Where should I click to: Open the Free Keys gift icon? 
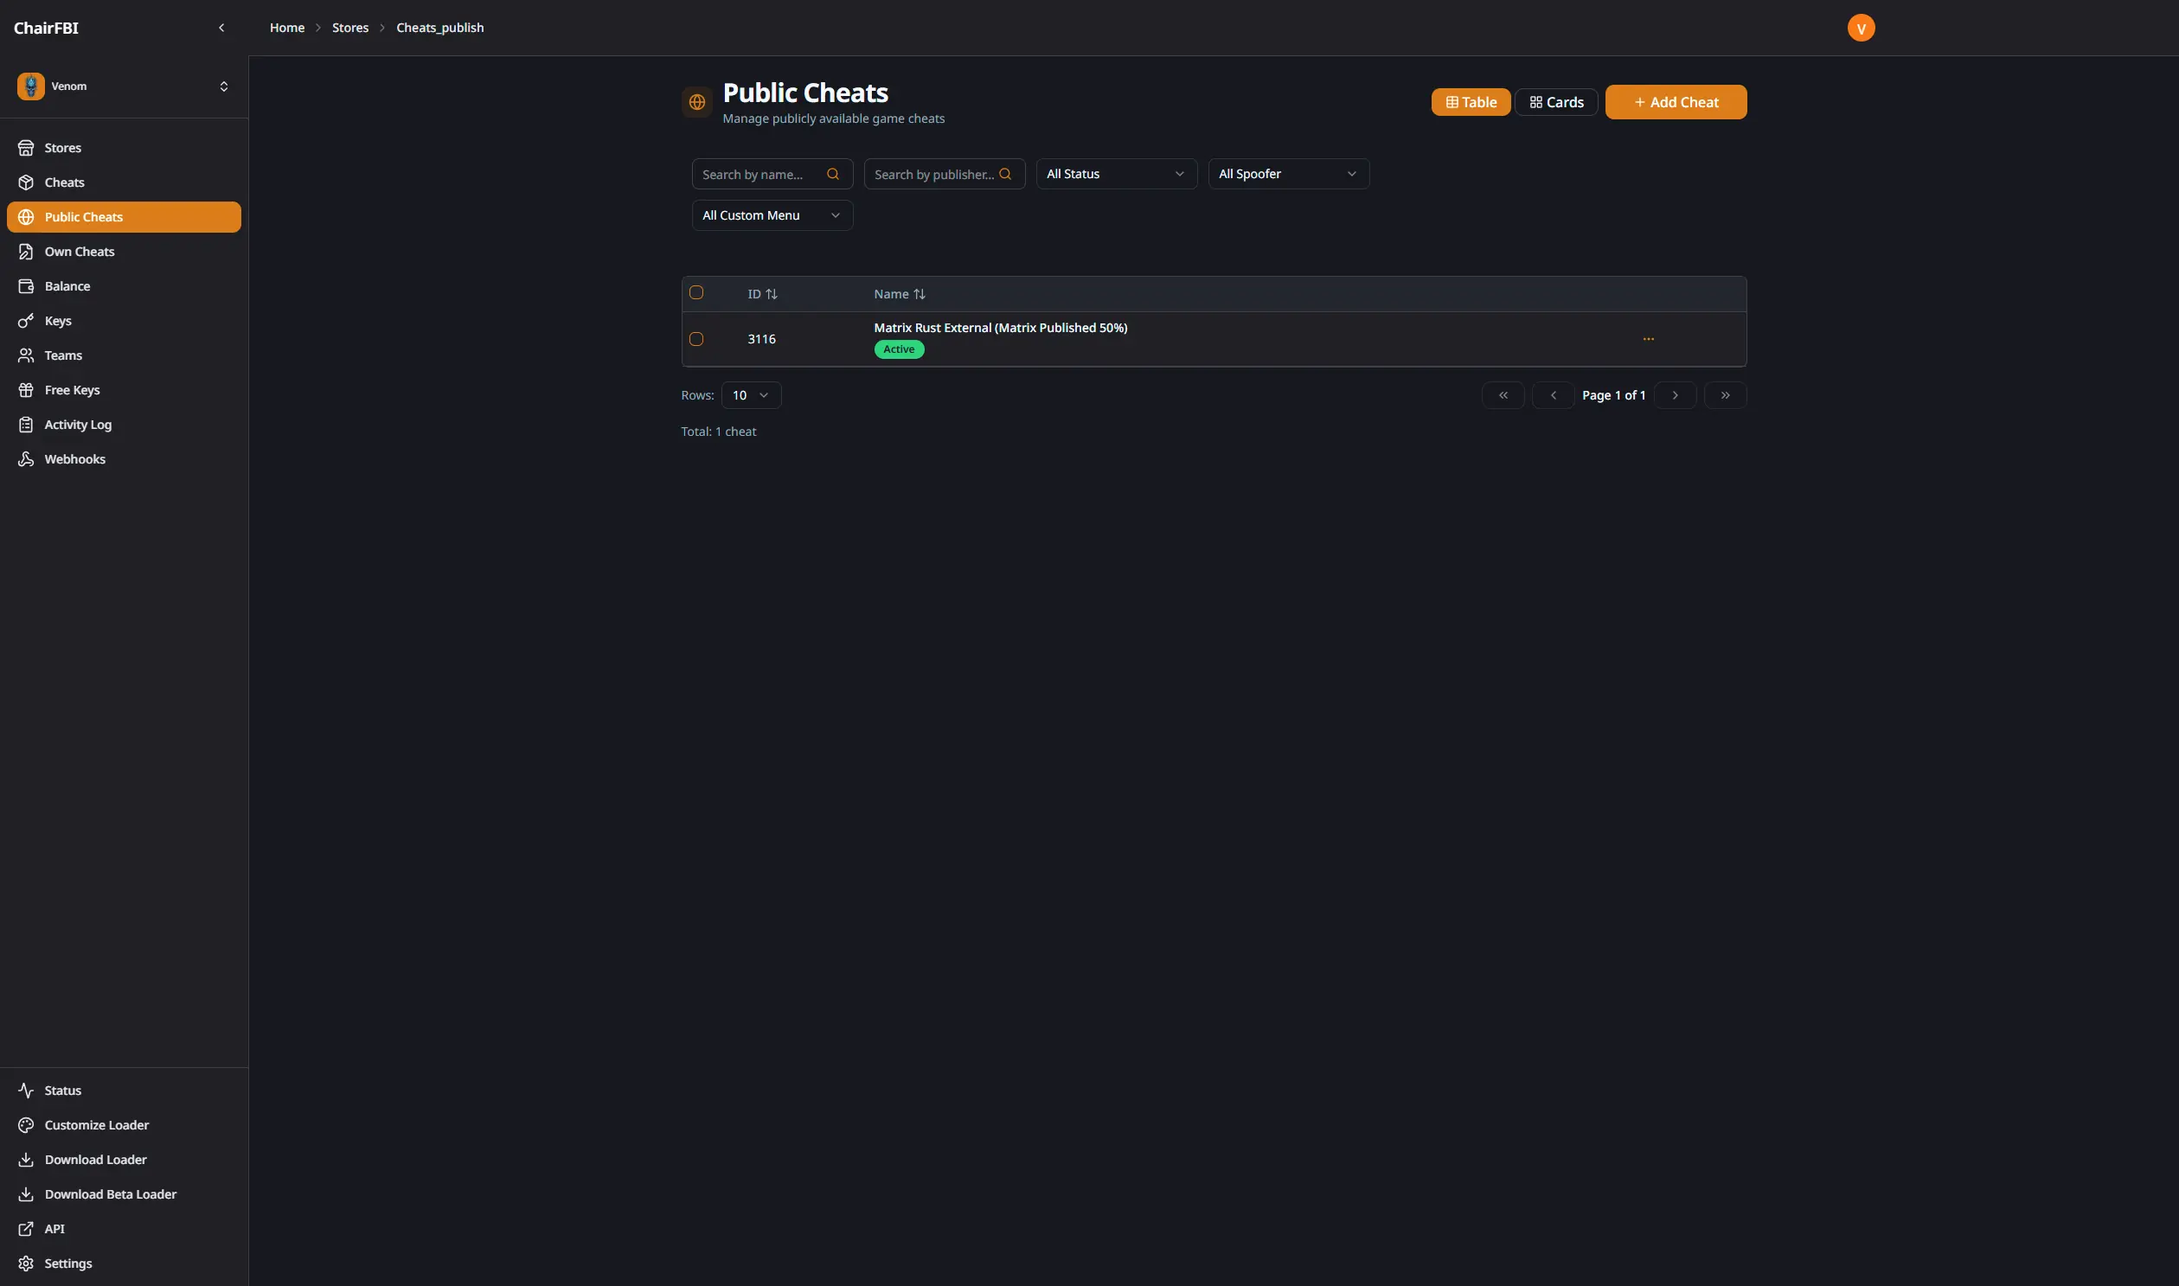pyautogui.click(x=27, y=389)
